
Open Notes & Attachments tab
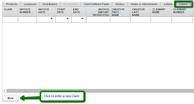144,4
